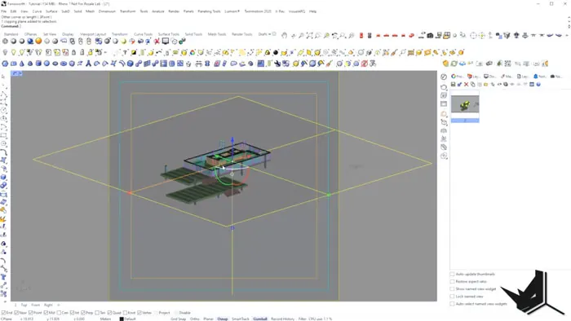Toggle the Point osnap checkbox
Image resolution: width=571 pixels, height=321 pixels.
(x=31, y=313)
